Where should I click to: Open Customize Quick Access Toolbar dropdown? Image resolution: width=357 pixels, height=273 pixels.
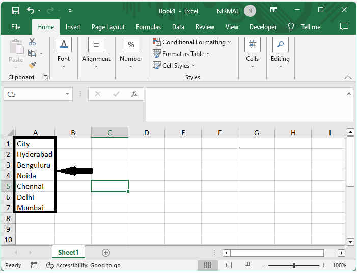point(70,11)
